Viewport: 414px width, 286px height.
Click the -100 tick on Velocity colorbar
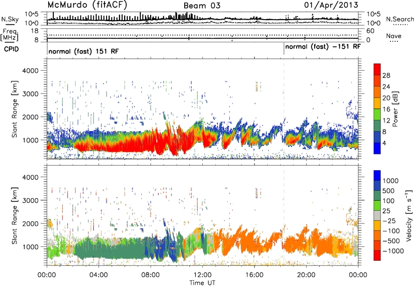[391, 231]
